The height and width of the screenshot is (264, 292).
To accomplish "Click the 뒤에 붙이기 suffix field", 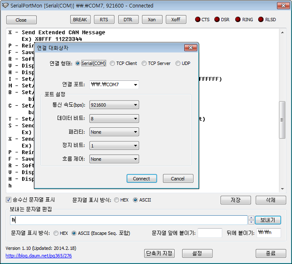I will point(269,233).
